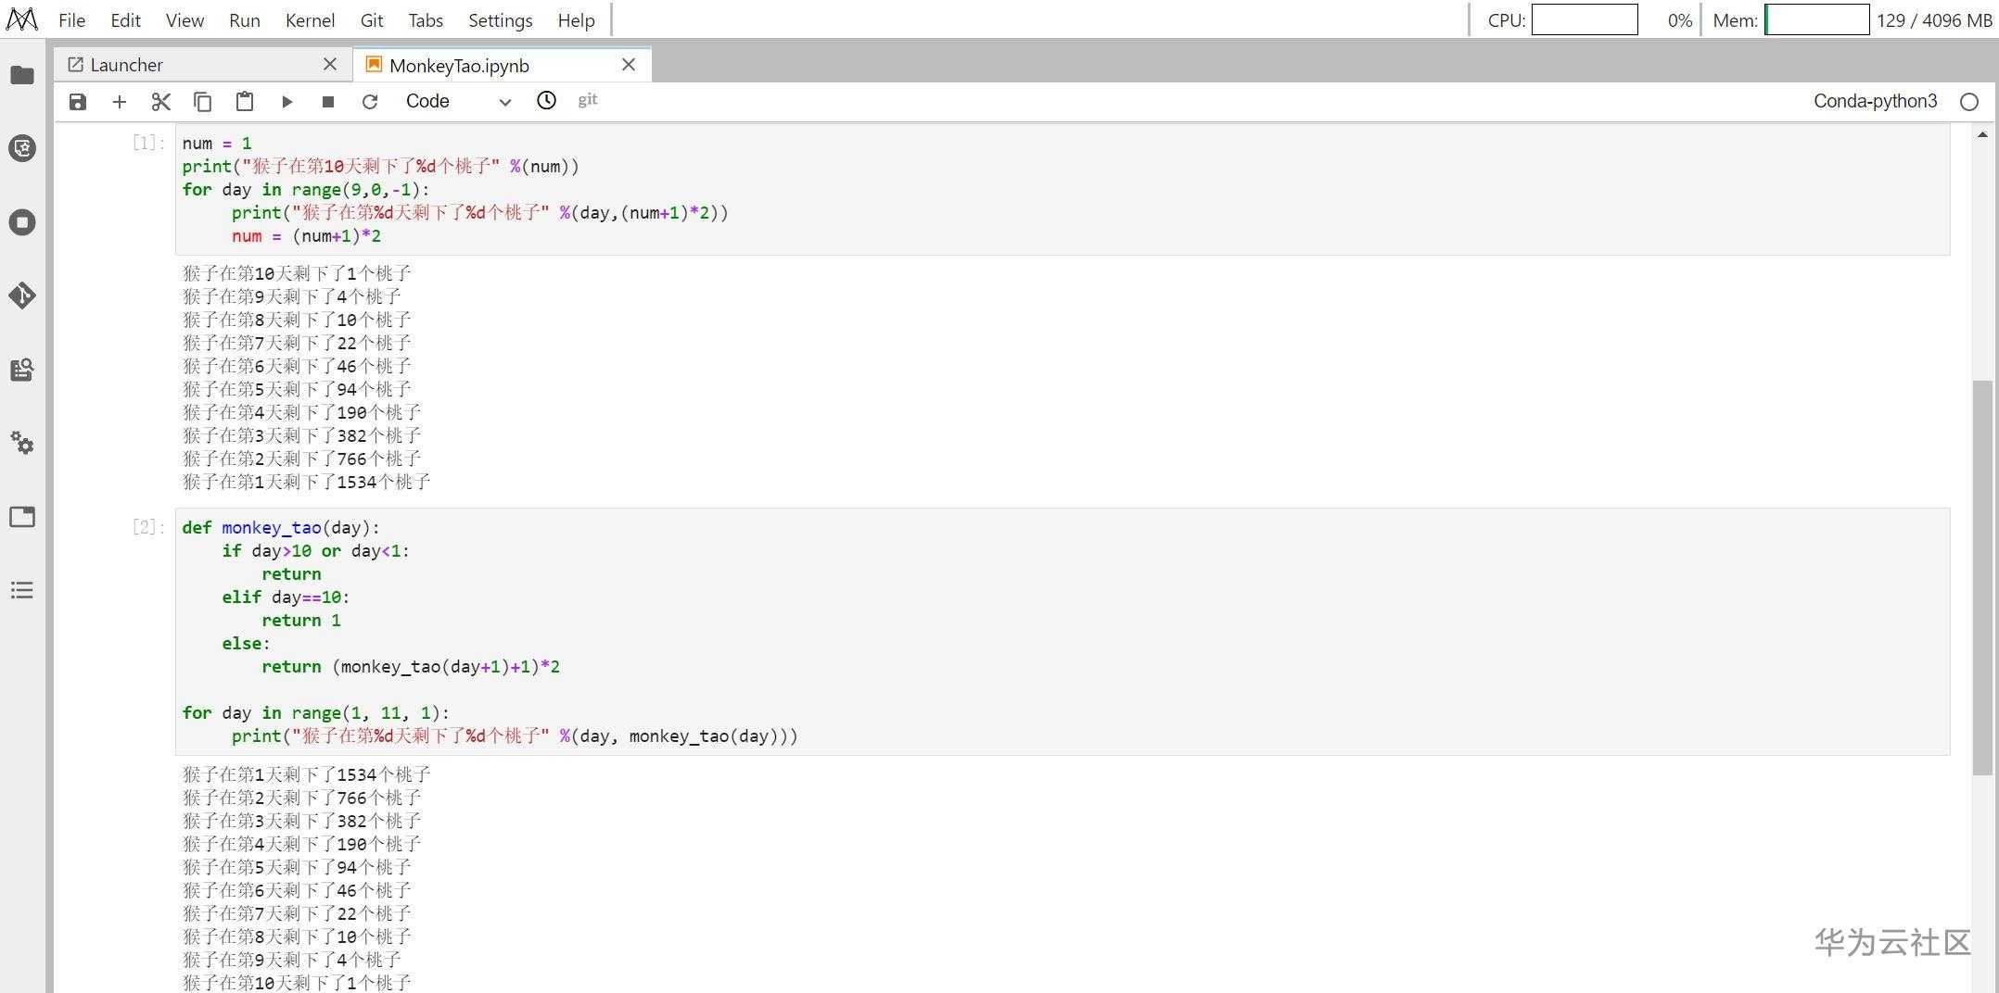Click the kernel status circle indicator
The height and width of the screenshot is (993, 1999).
[x=1969, y=102]
